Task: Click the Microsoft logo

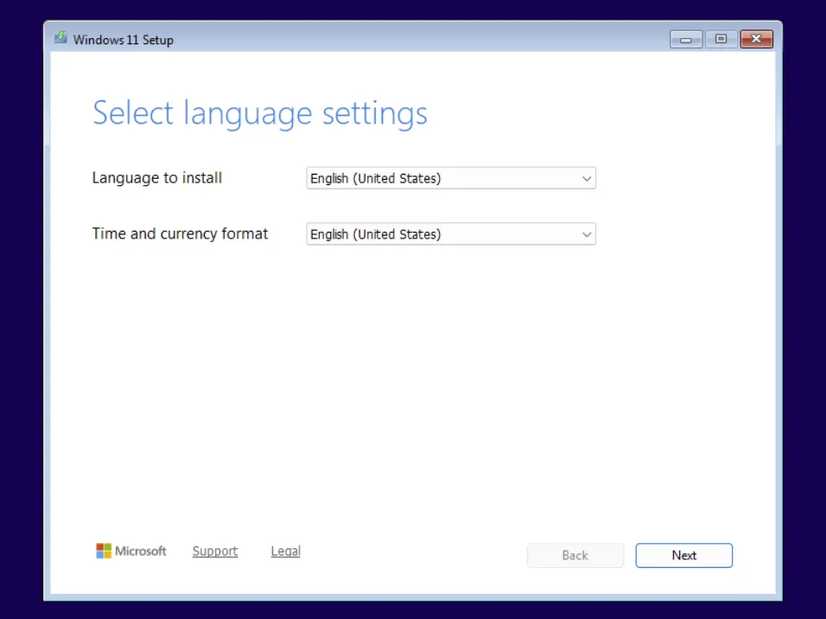Action: point(131,551)
